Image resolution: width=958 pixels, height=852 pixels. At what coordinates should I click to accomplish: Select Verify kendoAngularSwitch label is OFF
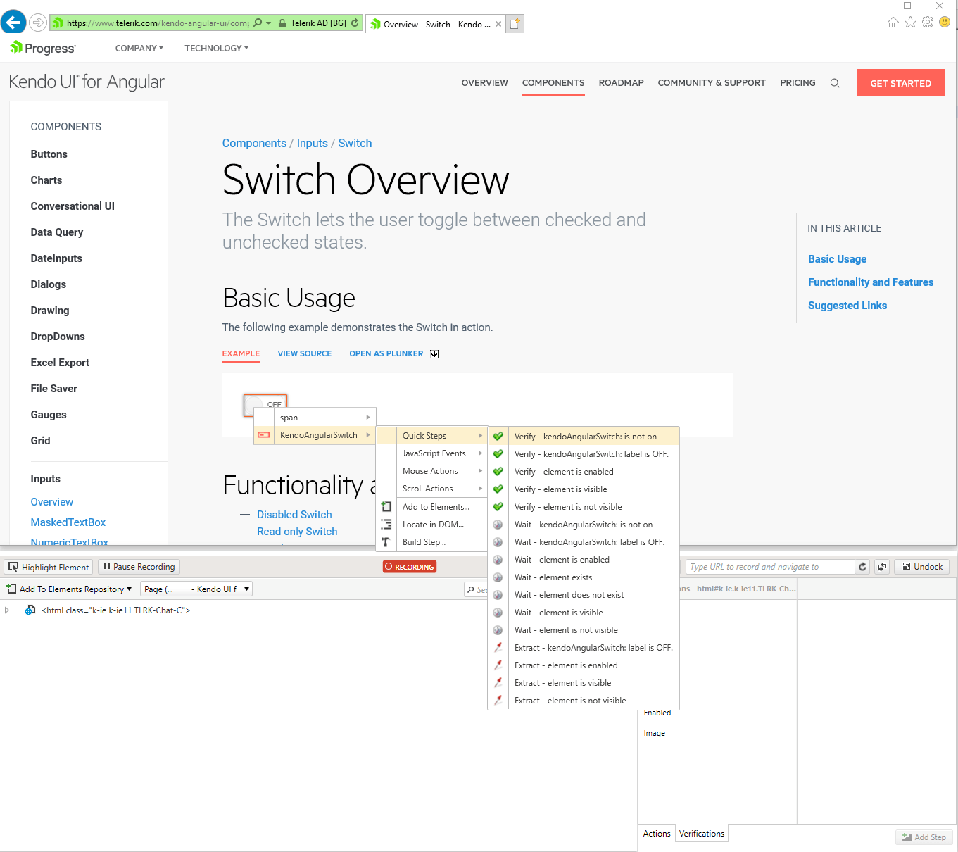[x=585, y=454]
